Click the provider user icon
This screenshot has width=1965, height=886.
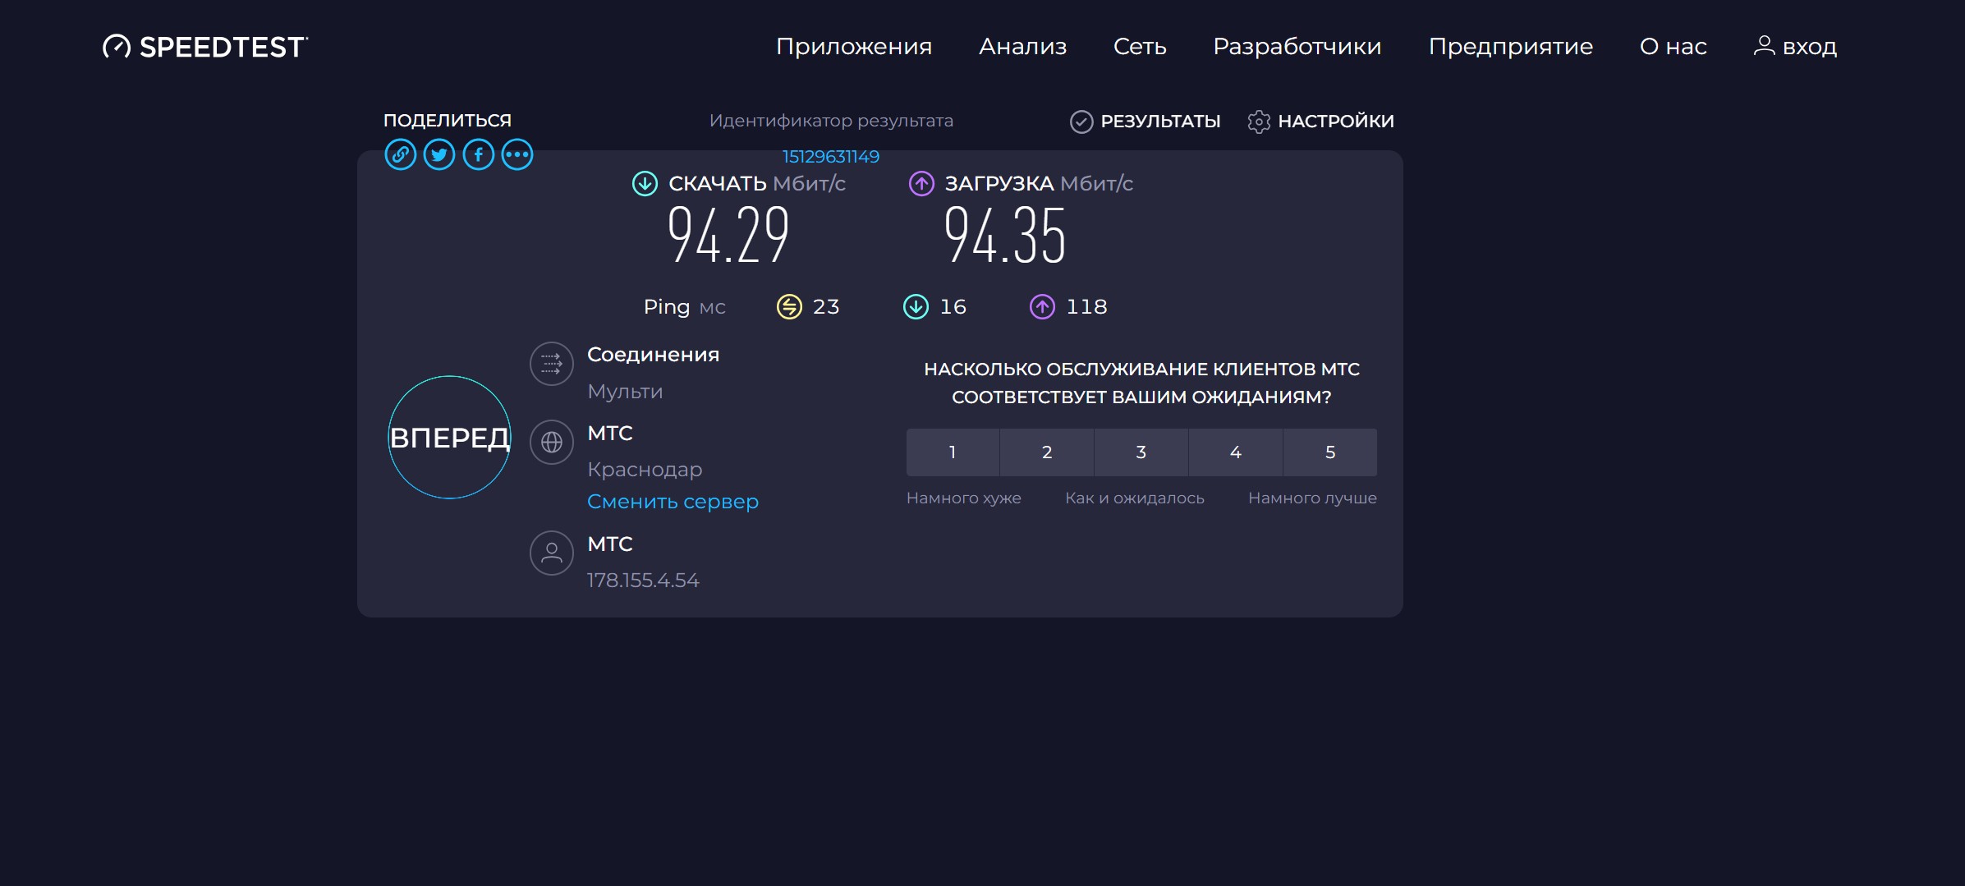552,553
